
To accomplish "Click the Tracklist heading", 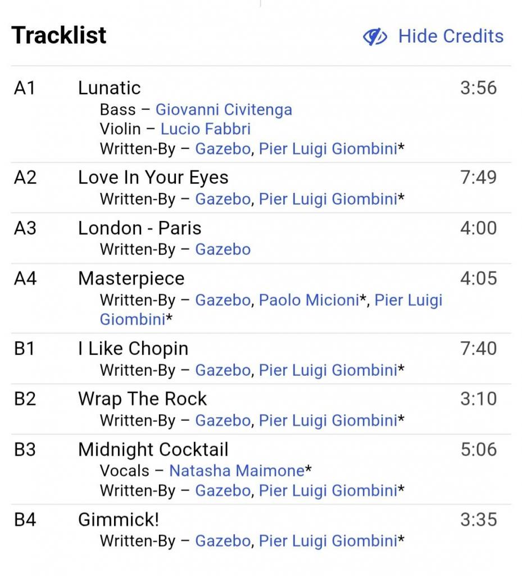I will 59,35.
